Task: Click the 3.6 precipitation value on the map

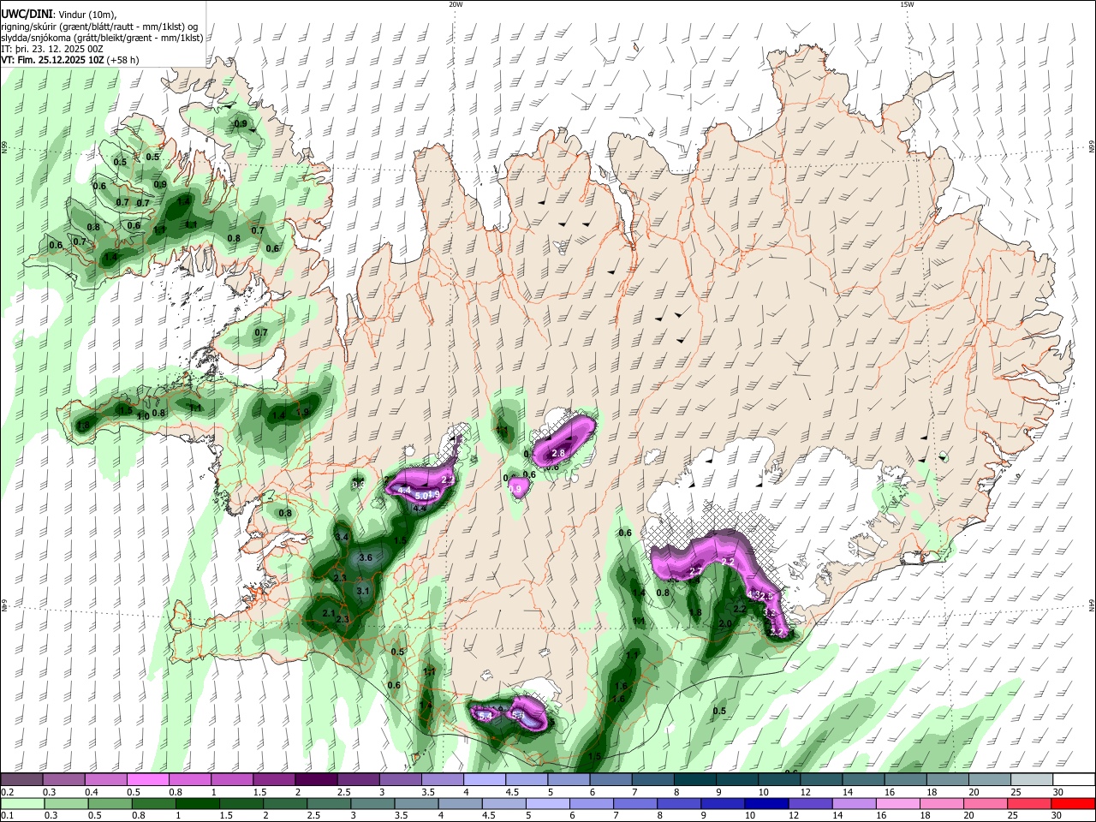Action: [366, 557]
